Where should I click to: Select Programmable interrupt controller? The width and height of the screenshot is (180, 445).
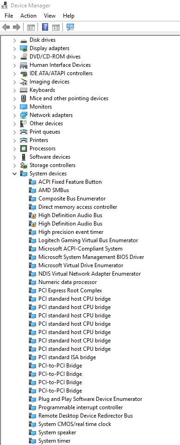pos(81,407)
